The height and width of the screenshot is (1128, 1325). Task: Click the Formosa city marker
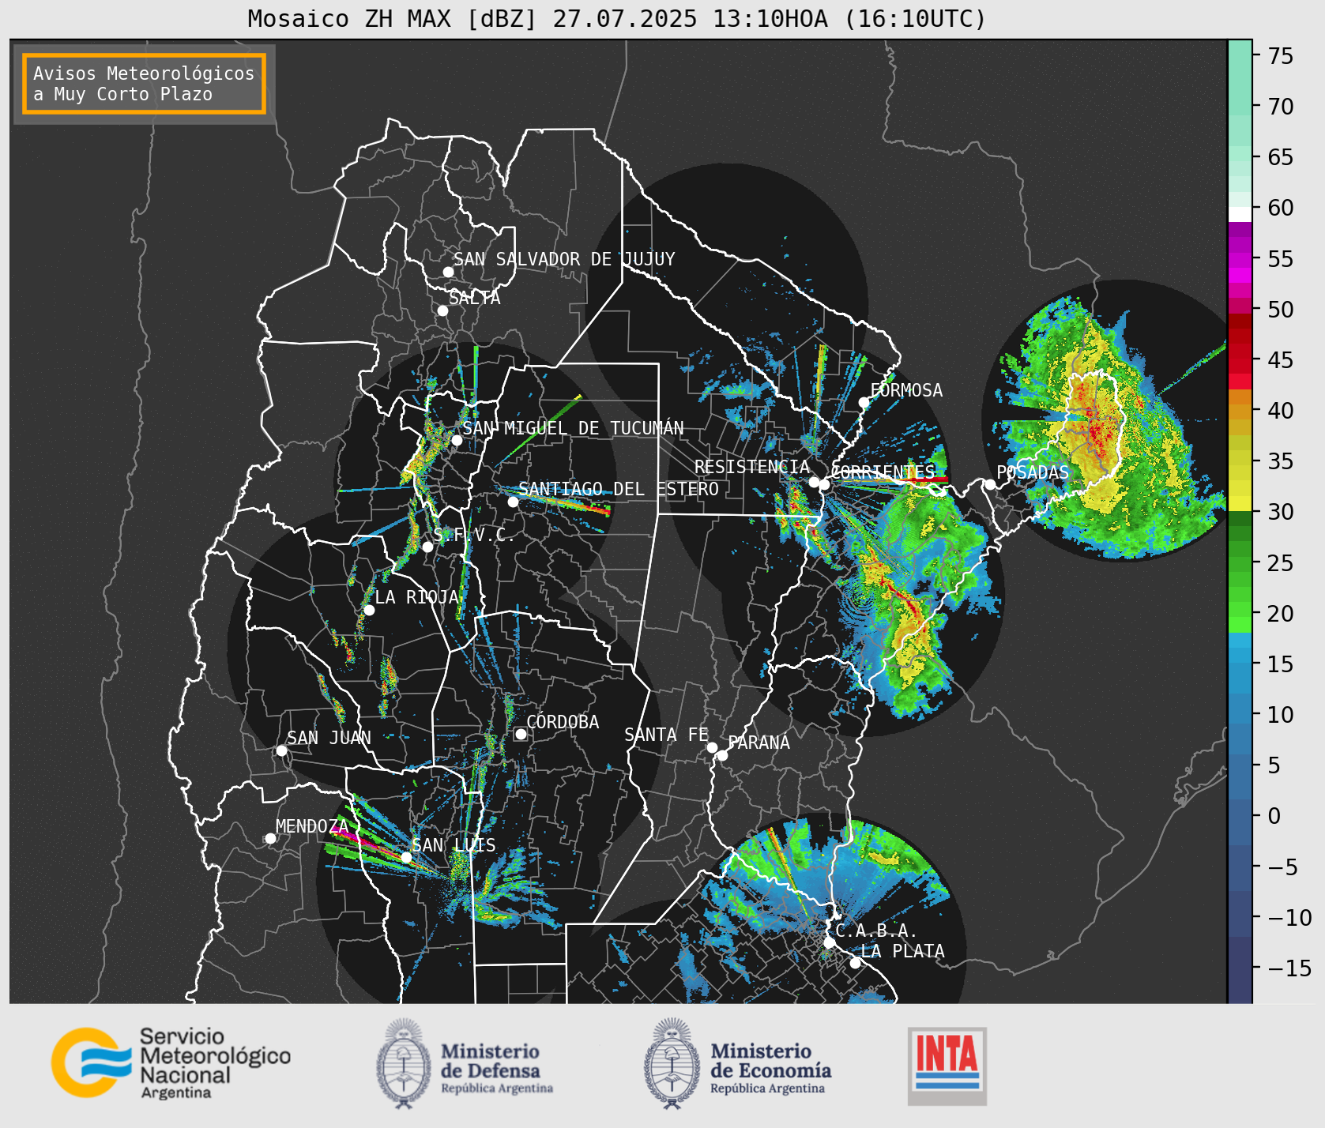click(x=864, y=402)
